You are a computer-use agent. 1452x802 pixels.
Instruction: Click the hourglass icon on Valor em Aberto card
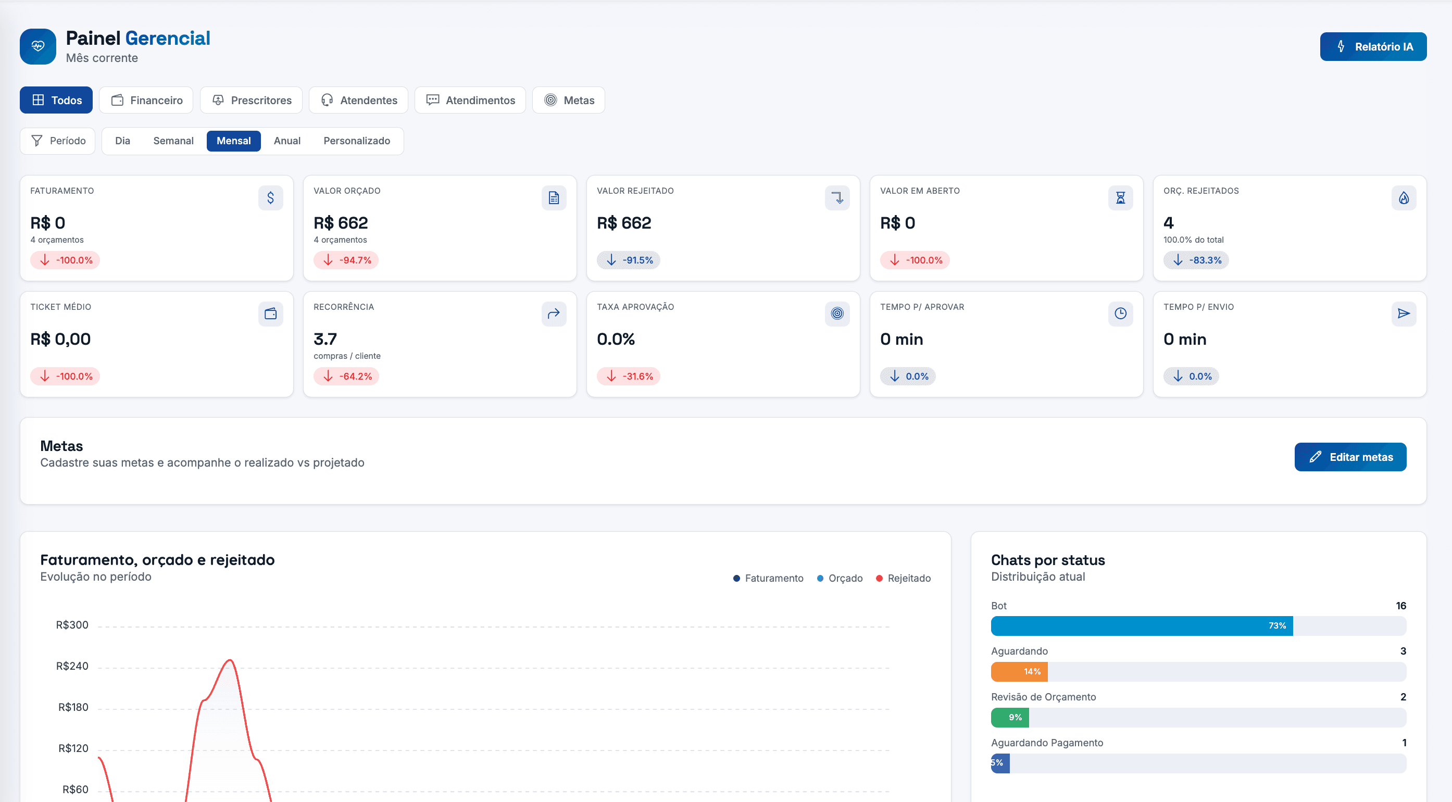1121,198
